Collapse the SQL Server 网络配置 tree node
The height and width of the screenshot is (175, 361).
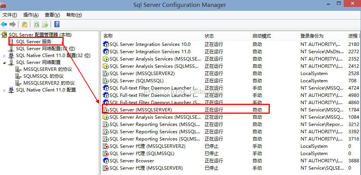pyautogui.click(x=5, y=62)
